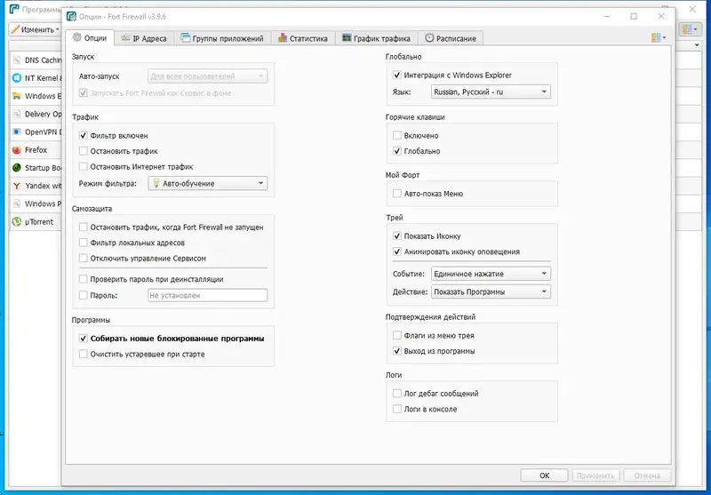
Task: Open the Язык language dropdown
Action: click(491, 92)
